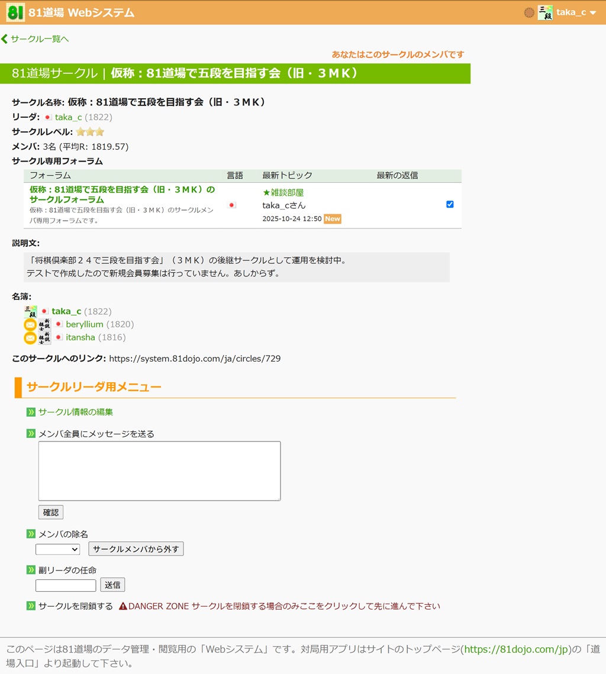
Task: Open the ★雑談部屋 topic link
Action: (283, 192)
